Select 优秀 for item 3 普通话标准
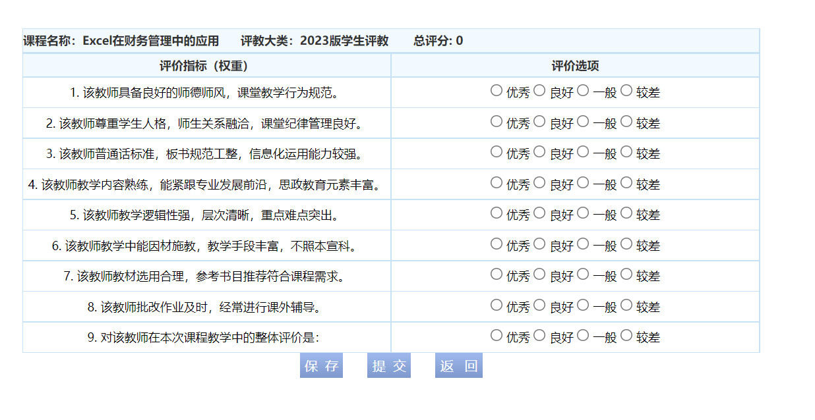 (497, 152)
